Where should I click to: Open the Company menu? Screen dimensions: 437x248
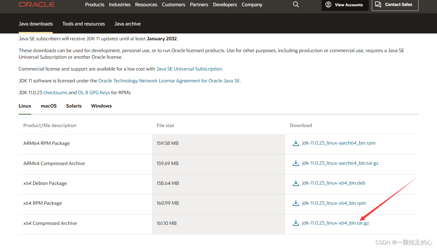252,4
